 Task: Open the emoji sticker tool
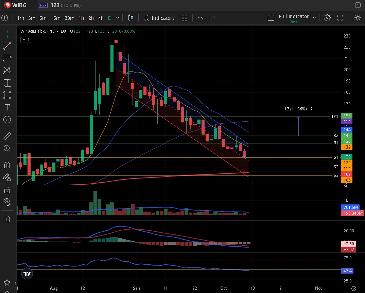(x=7, y=120)
